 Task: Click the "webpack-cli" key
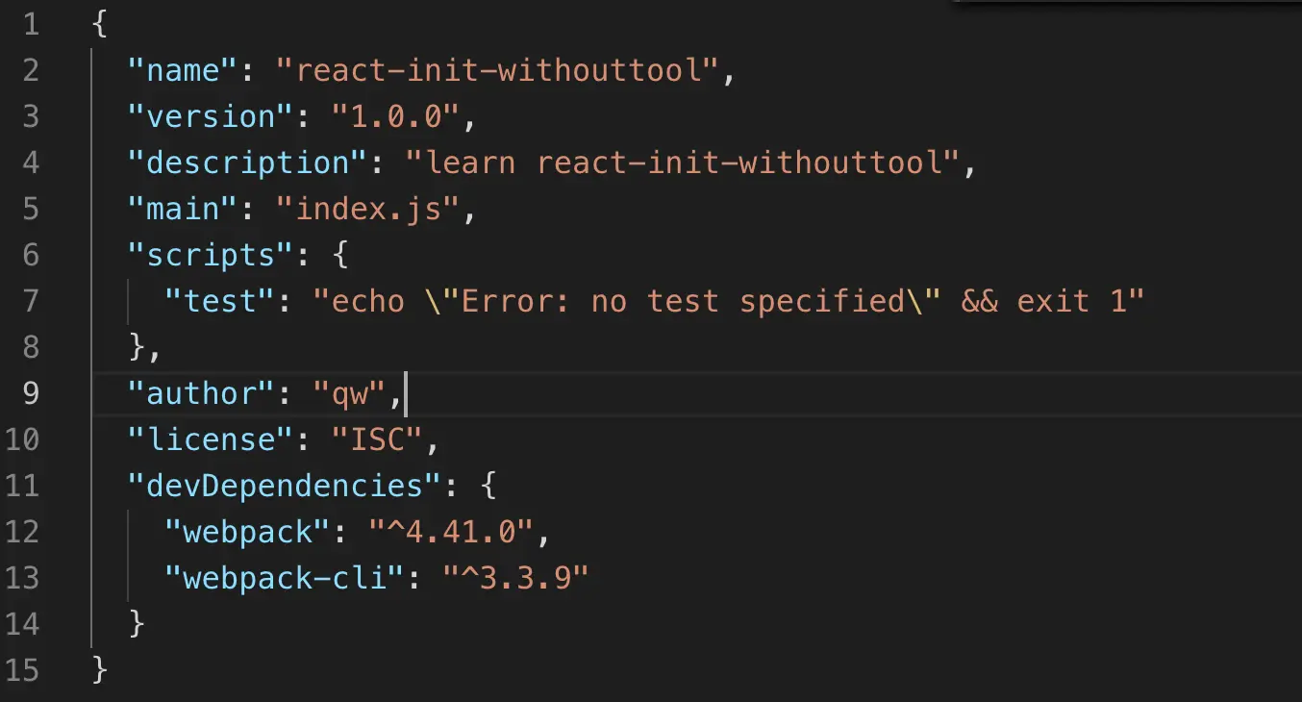pos(286,578)
